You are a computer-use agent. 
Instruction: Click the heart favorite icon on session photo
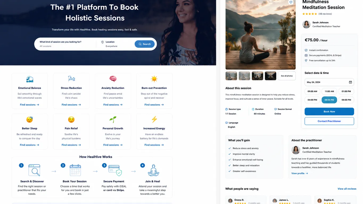[291, 2]
